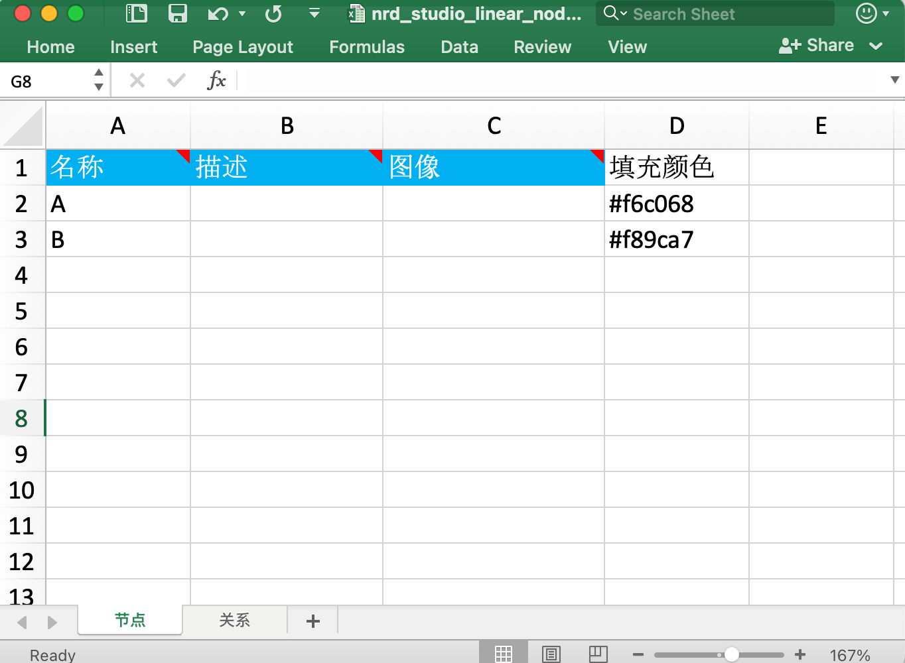Switch to Page Layout view in status bar
This screenshot has height=663, width=905.
[x=551, y=654]
